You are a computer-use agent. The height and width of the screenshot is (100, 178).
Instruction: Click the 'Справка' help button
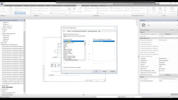tap(112, 72)
